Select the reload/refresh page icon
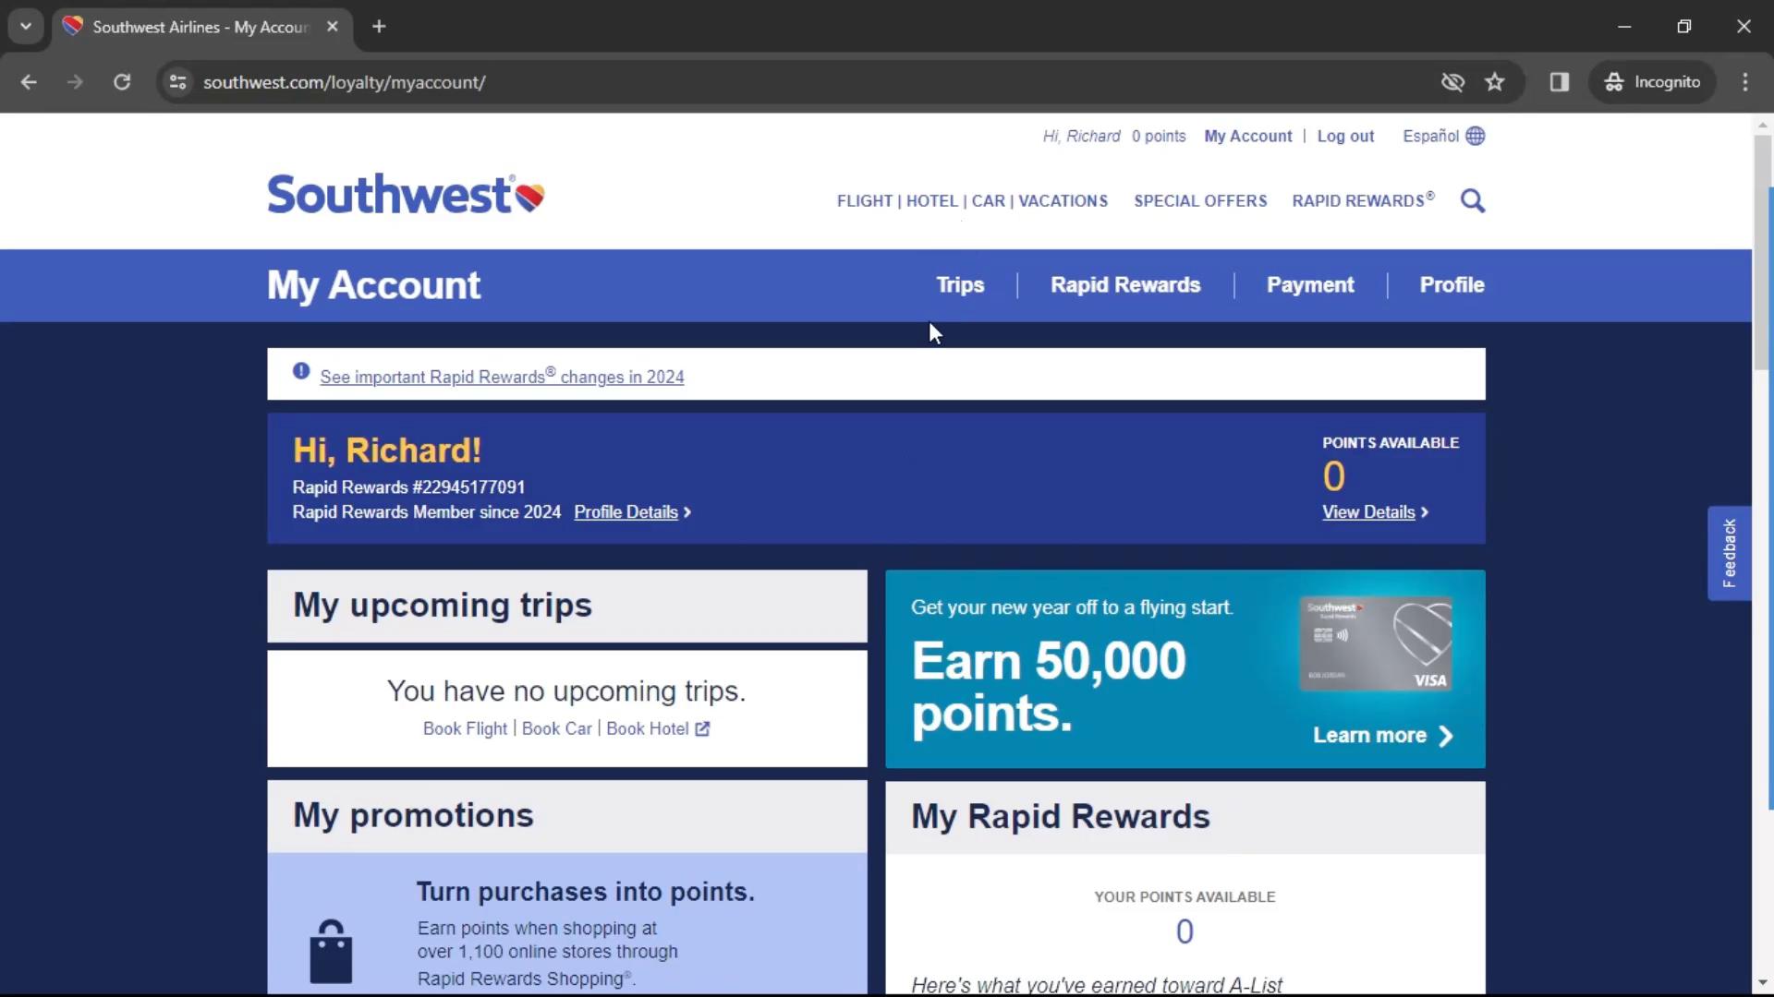 point(121,81)
